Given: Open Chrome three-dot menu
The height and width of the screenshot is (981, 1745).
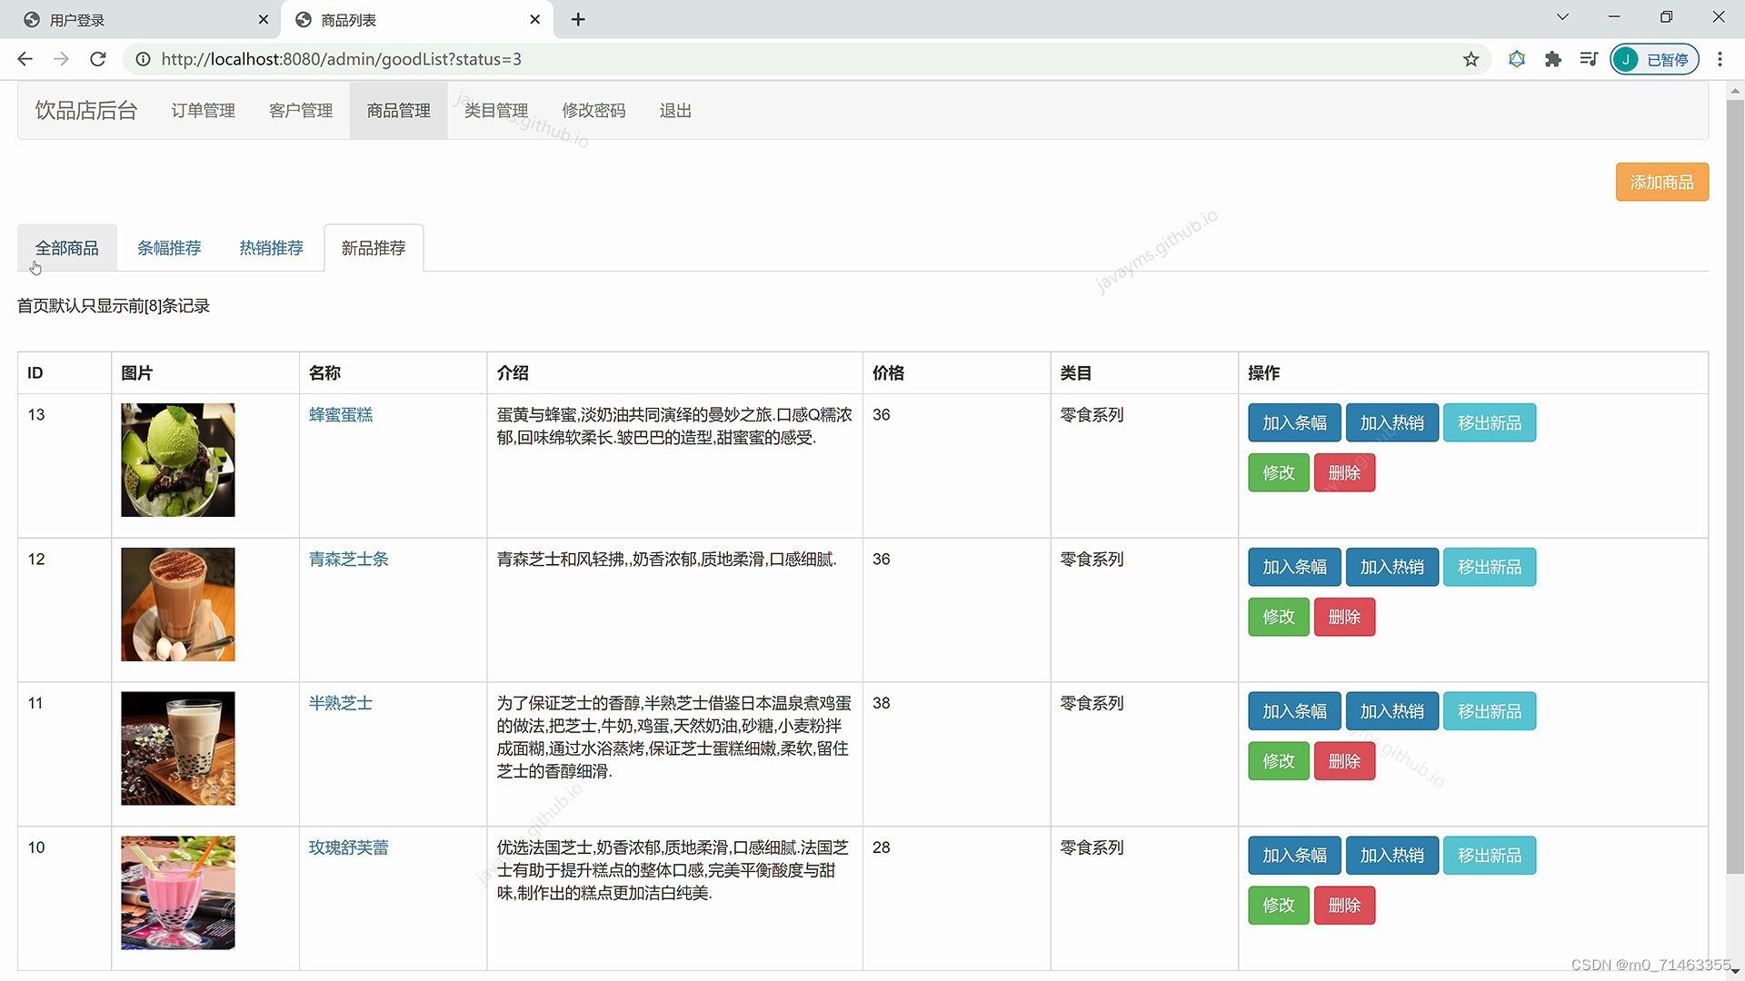Looking at the screenshot, I should click(1720, 59).
